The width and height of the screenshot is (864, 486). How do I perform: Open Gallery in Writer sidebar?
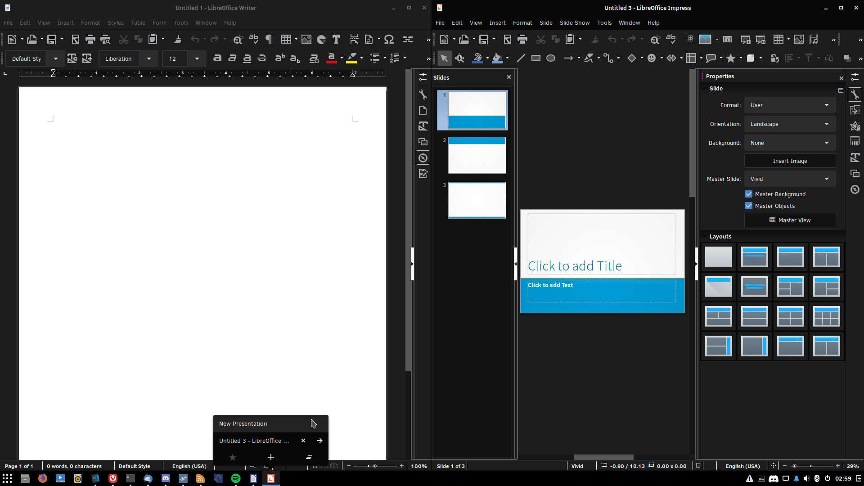tap(423, 142)
